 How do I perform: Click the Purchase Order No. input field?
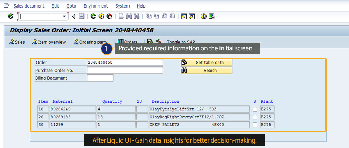(125, 70)
